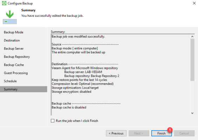This screenshot has height=140, width=198.
Task: Click the green download arrow summary icon
Action: (x=10, y=17)
